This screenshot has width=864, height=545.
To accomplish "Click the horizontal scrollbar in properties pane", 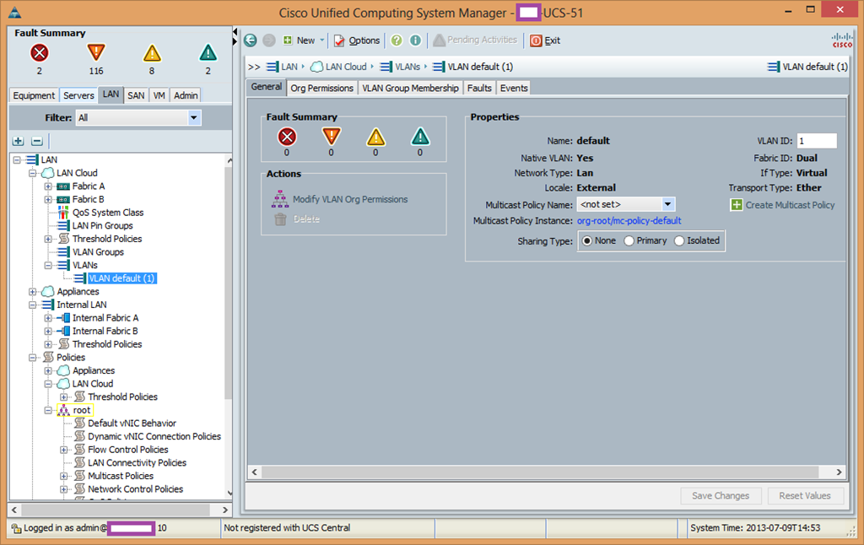I will (544, 472).
